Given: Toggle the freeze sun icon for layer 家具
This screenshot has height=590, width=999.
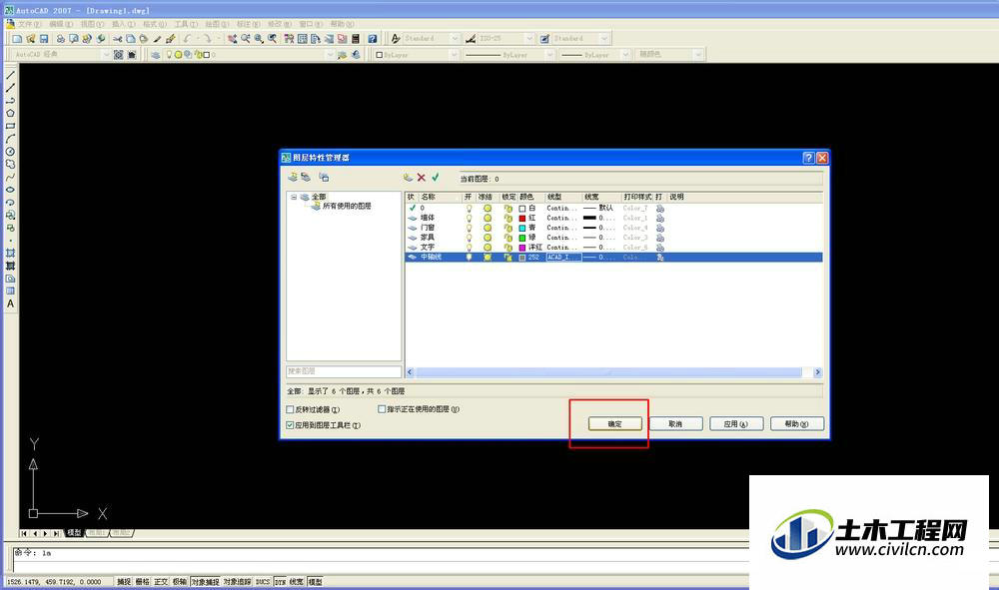Looking at the screenshot, I should coord(488,238).
